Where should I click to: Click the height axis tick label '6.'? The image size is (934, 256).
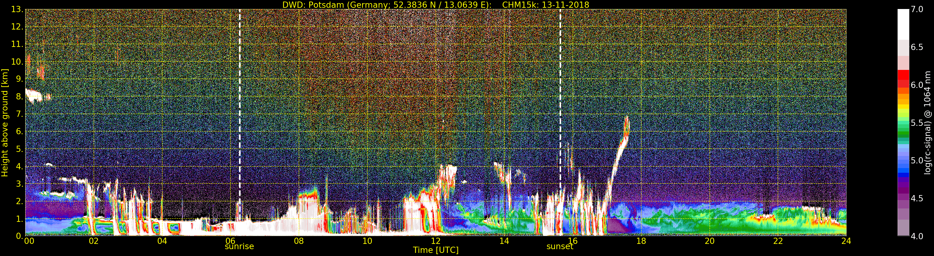[x=20, y=131]
